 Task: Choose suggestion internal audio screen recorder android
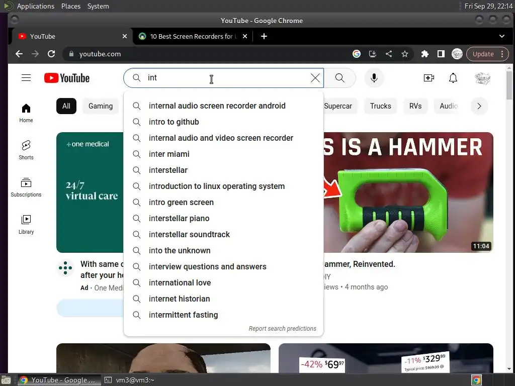coord(223,106)
